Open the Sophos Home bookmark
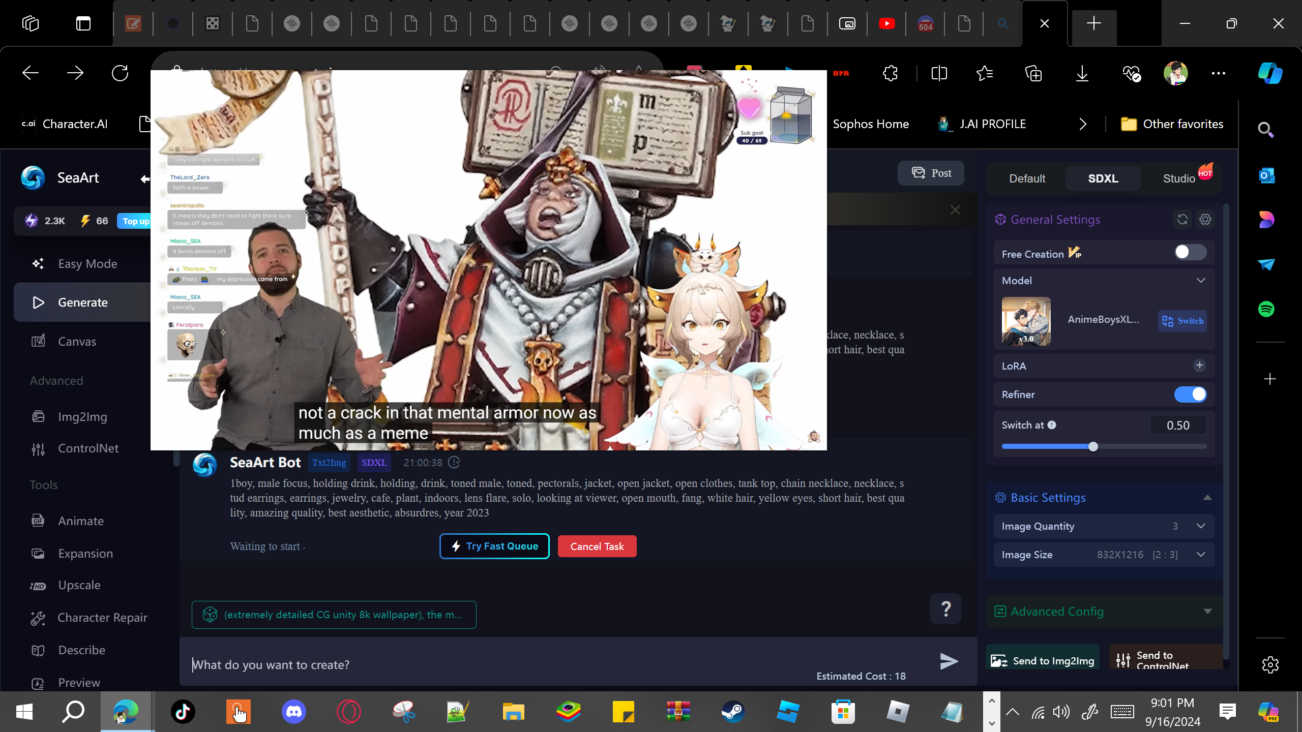 tap(871, 124)
